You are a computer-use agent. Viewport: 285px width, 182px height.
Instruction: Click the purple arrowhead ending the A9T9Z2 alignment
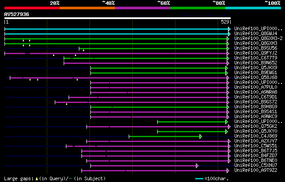pos(228,171)
